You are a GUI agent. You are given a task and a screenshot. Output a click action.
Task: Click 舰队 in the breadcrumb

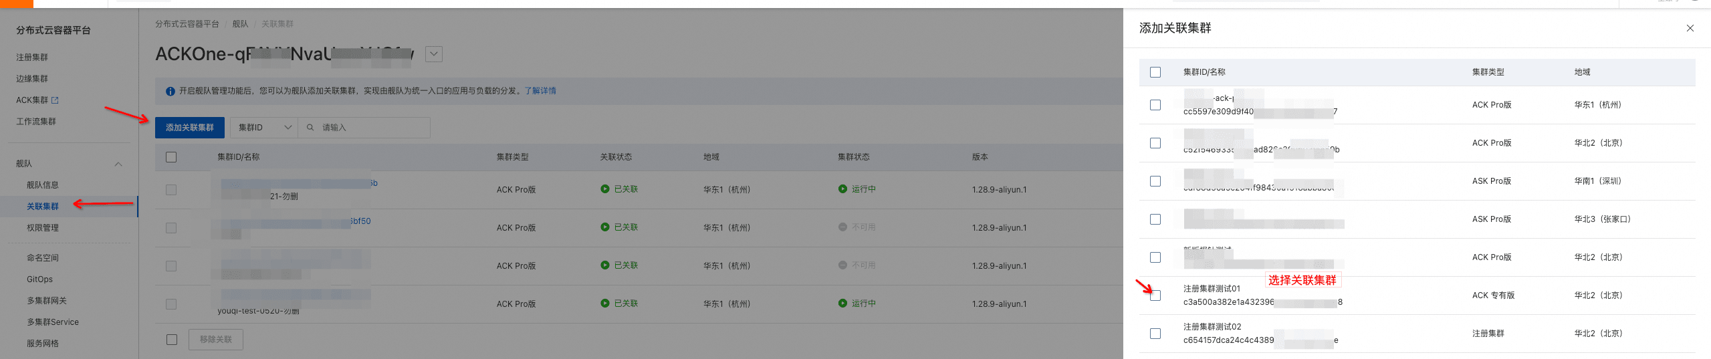240,24
